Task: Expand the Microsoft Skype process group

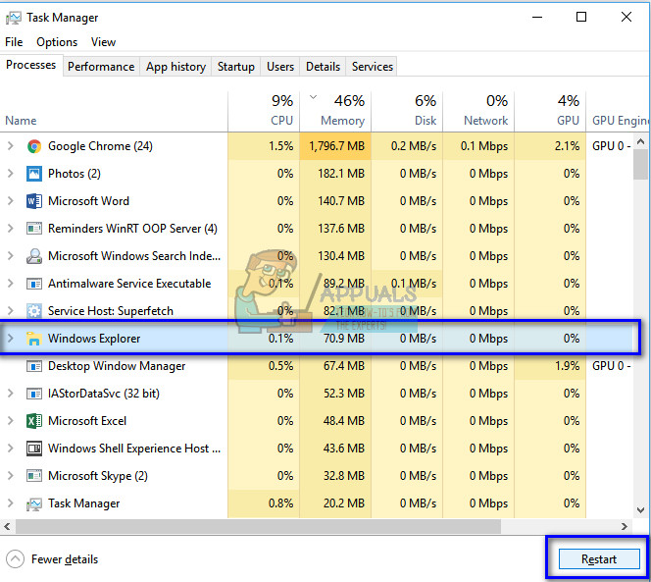Action: 11,476
